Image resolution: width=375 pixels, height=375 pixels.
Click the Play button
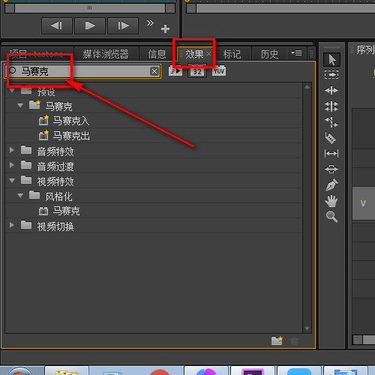pos(90,25)
